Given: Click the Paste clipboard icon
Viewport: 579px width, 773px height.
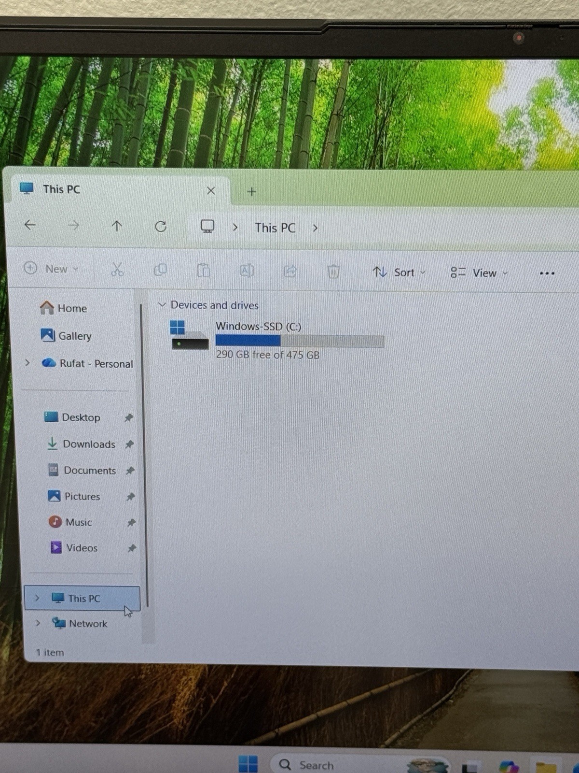Looking at the screenshot, I should [204, 271].
